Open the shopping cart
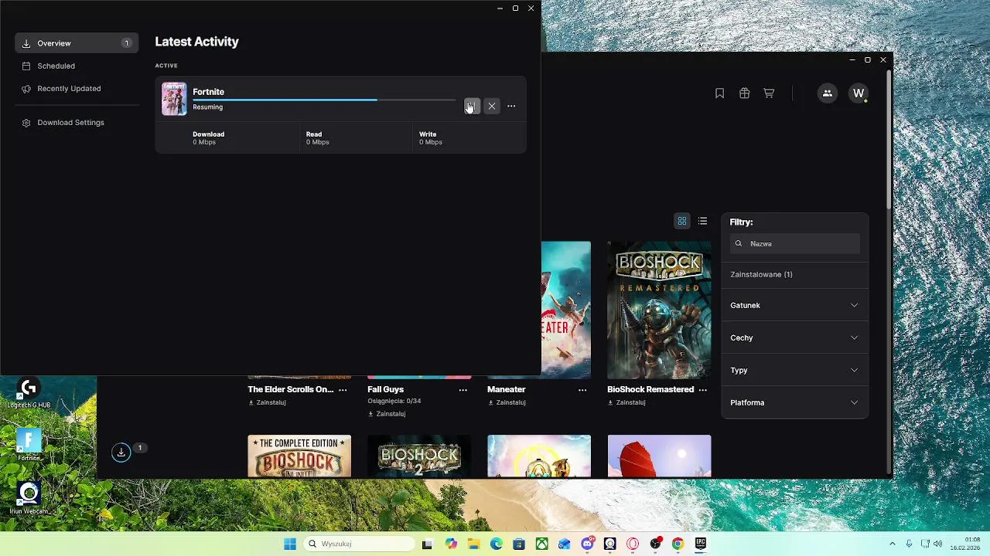The width and height of the screenshot is (990, 556). 769,93
